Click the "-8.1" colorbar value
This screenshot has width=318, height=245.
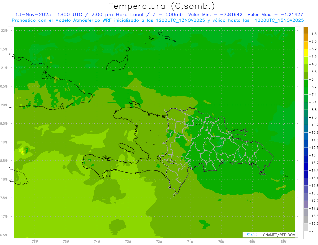(x=313, y=102)
